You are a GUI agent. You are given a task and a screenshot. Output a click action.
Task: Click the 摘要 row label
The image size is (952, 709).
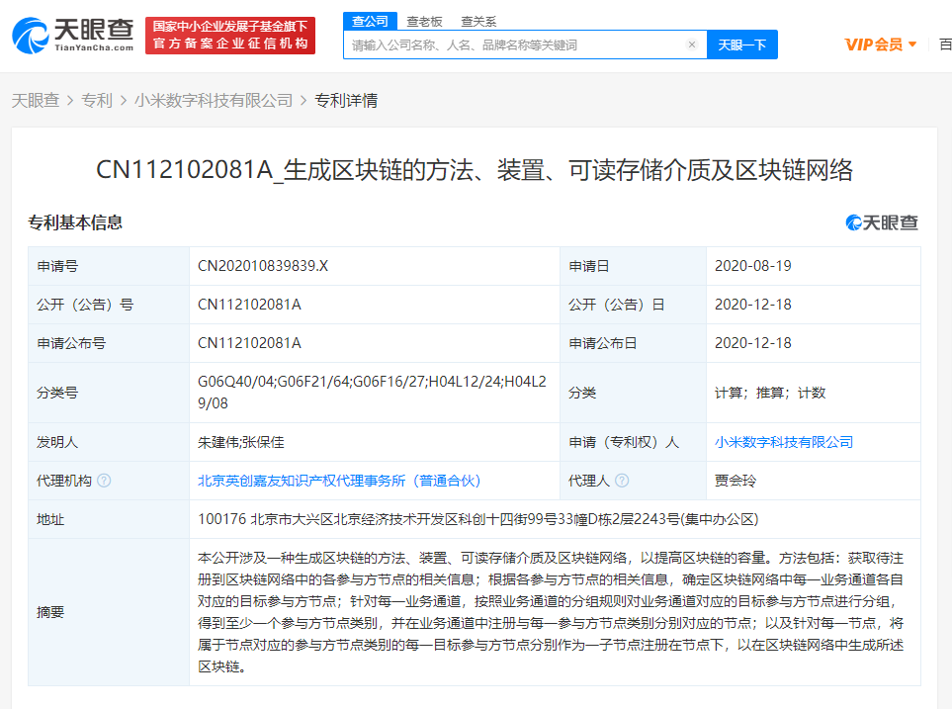[x=50, y=612]
